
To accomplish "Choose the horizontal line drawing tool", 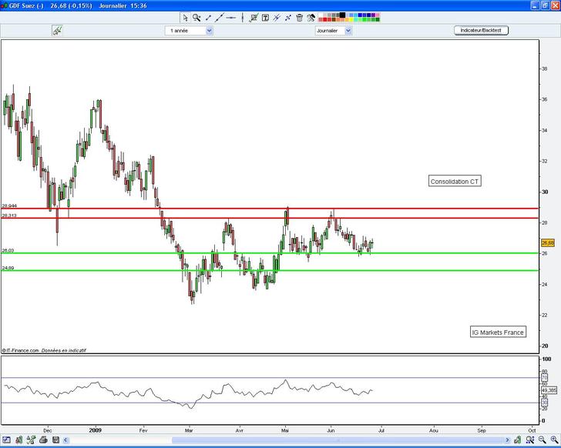I will pyautogui.click(x=231, y=17).
